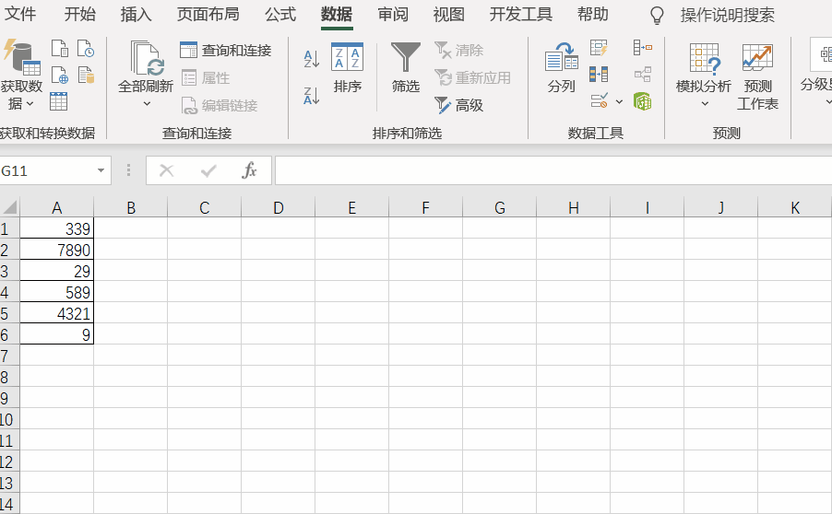Open the Sort (排序) dialog icon
832x514 pixels.
pos(347,56)
